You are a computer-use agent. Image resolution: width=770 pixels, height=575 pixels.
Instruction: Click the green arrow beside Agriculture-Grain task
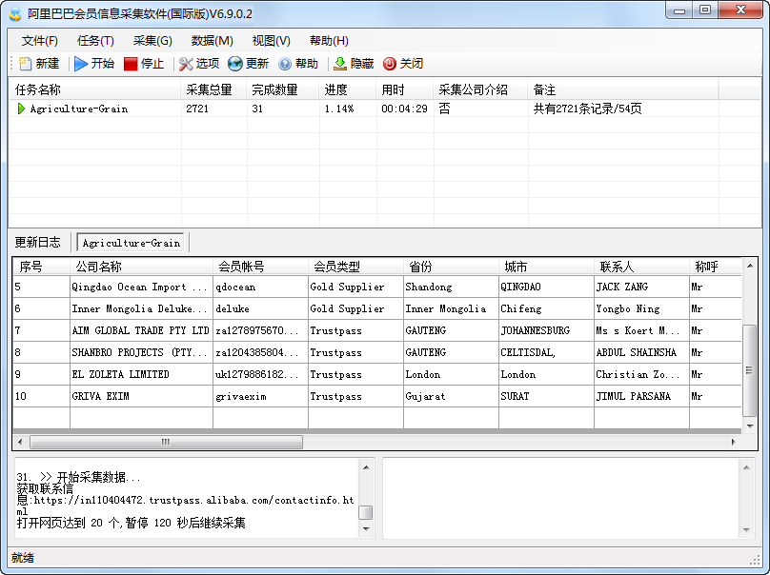[21, 109]
